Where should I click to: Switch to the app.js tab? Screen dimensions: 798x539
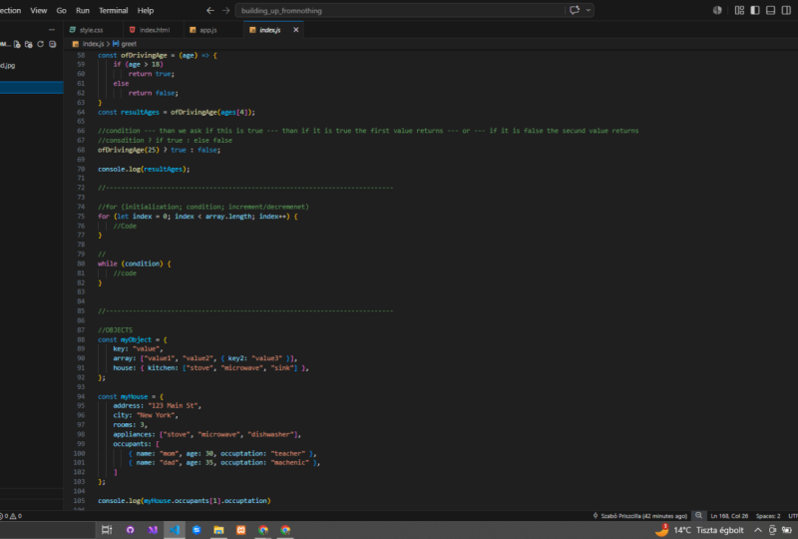click(207, 30)
